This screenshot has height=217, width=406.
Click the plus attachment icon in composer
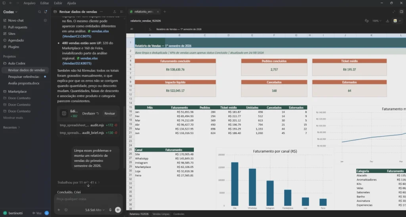[59, 210]
